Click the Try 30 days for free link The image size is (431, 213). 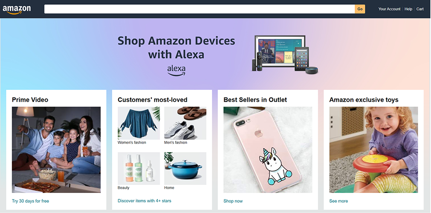(x=31, y=201)
